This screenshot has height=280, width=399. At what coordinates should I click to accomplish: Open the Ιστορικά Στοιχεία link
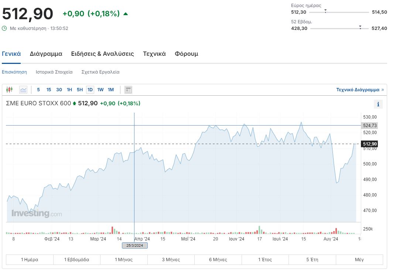click(54, 72)
